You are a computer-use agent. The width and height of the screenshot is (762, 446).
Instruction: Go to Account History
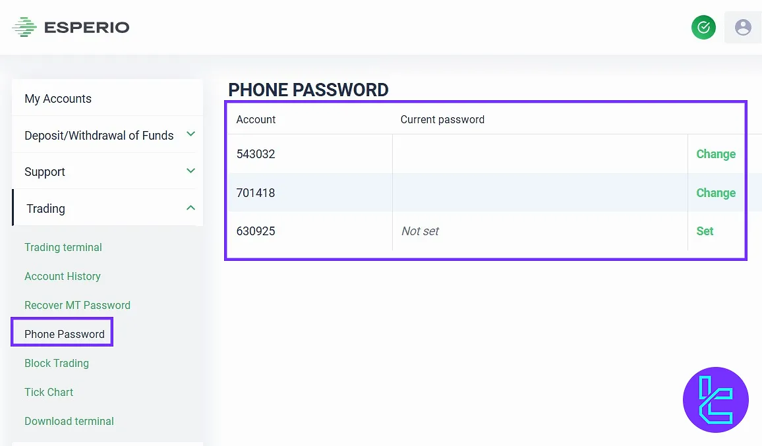pos(63,277)
